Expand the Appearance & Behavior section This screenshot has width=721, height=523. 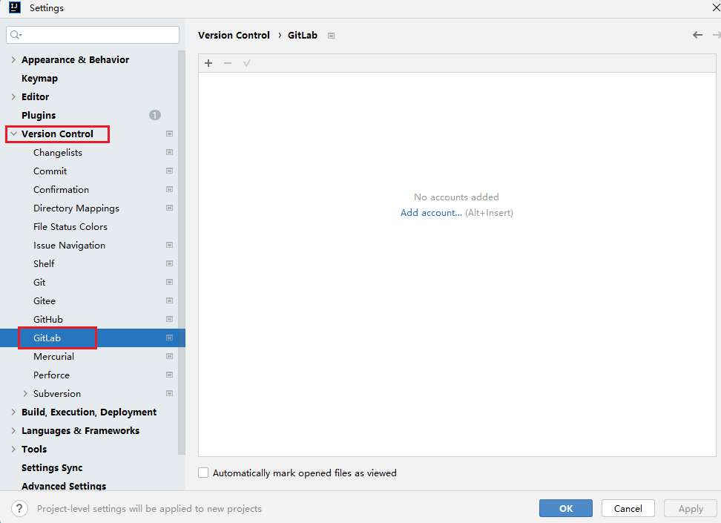coord(13,60)
